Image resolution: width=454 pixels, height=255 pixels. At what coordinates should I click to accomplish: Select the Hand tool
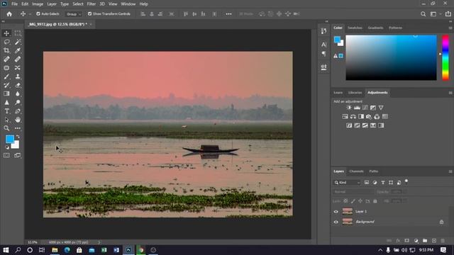click(18, 120)
